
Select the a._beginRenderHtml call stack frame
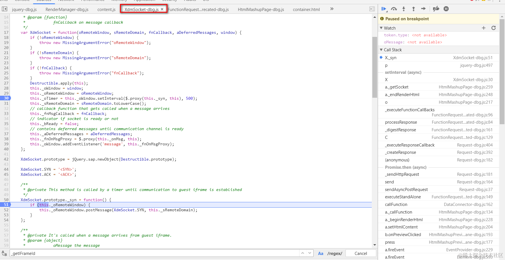click(439, 220)
